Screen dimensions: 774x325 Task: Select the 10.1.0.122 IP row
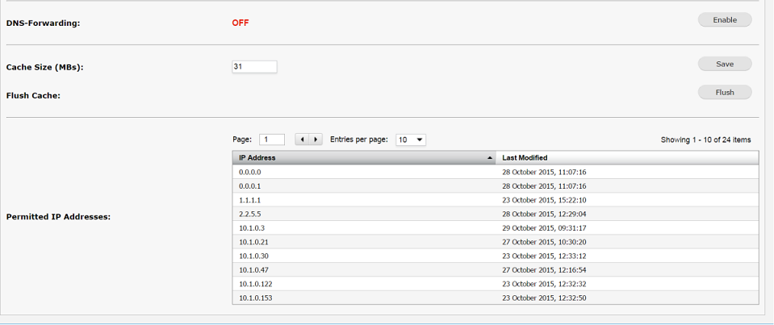[496, 284]
